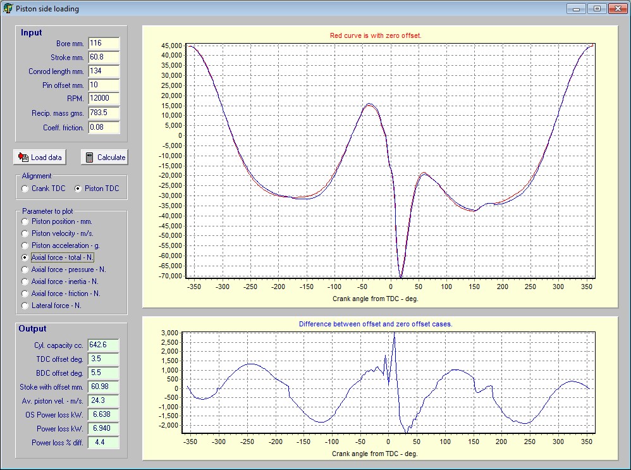Edit the Coeff. friction value
This screenshot has width=631, height=470.
(103, 127)
